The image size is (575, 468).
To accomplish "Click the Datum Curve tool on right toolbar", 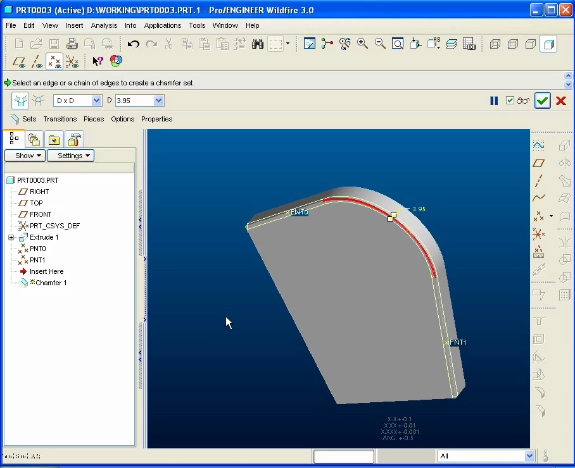I will [539, 198].
